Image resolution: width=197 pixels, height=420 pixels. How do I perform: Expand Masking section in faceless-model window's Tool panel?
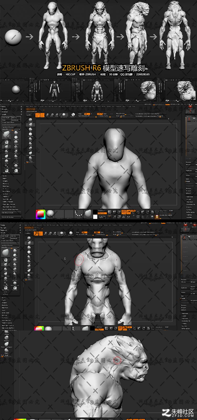point(189,215)
